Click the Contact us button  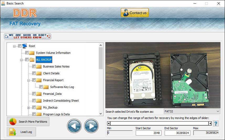pos(135,13)
